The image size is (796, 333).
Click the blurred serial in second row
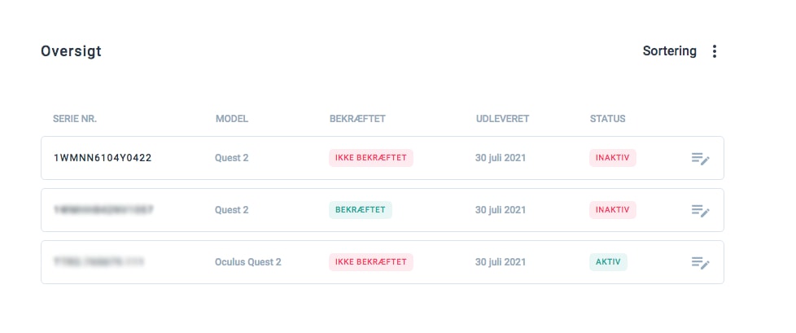coord(103,210)
